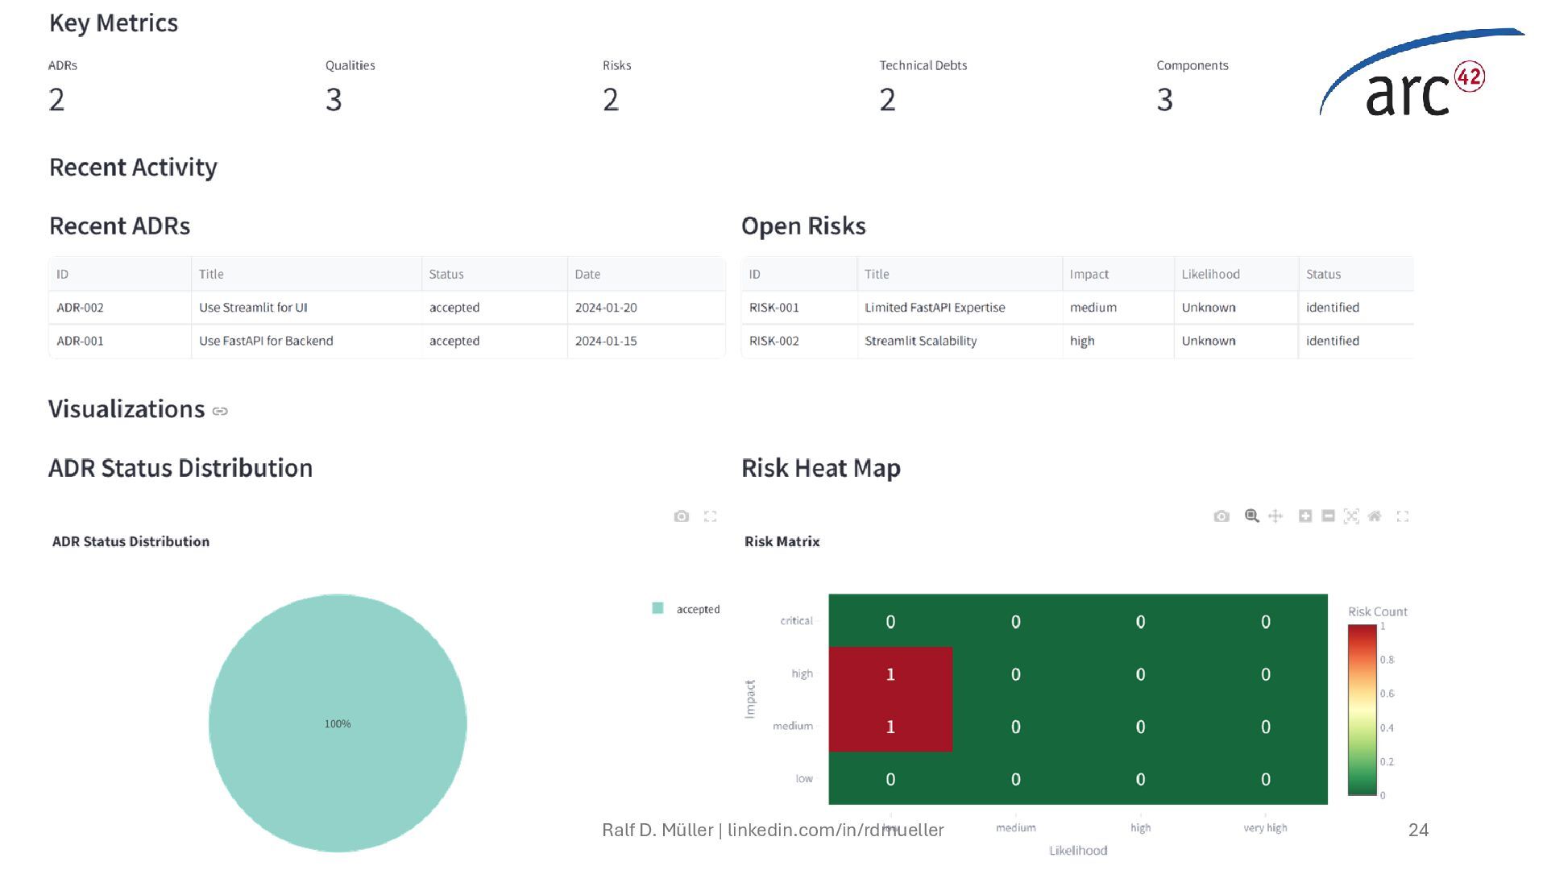The height and width of the screenshot is (870, 1547).
Task: Toggle the accepted legend entry in pie chart
Action: click(697, 609)
